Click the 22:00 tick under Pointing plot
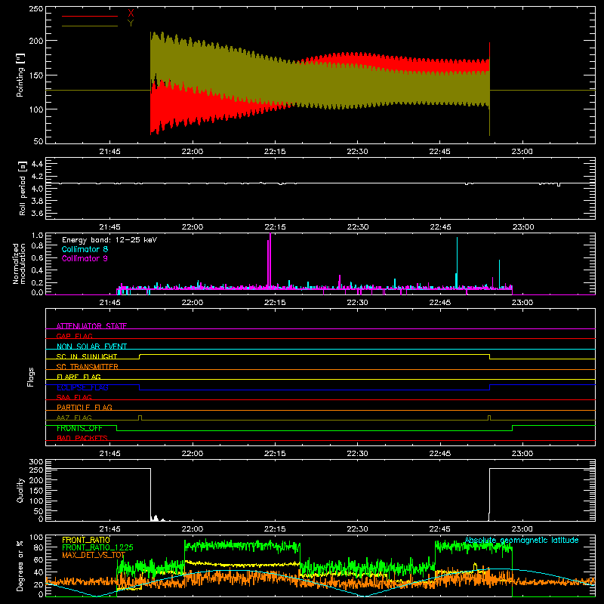 click(x=193, y=152)
